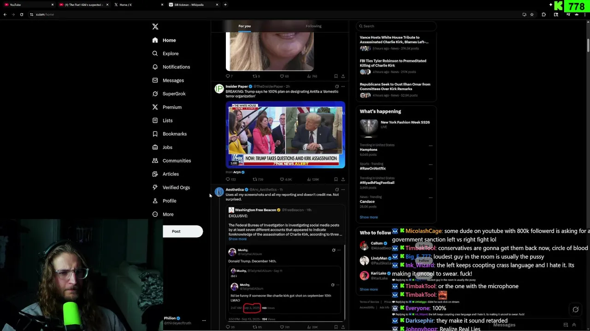Image resolution: width=590 pixels, height=331 pixels.
Task: Share the post with 746 views
Action: (x=342, y=76)
